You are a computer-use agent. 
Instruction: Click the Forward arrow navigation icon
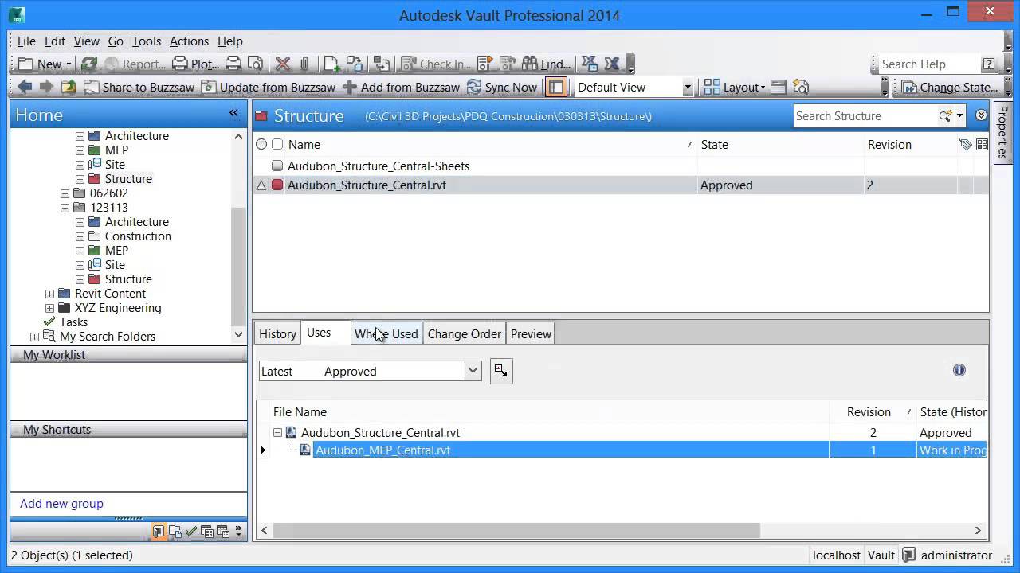[x=46, y=87]
